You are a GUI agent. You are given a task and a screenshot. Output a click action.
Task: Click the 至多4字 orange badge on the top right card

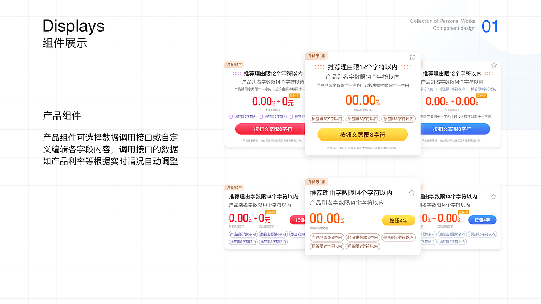coord(481,96)
